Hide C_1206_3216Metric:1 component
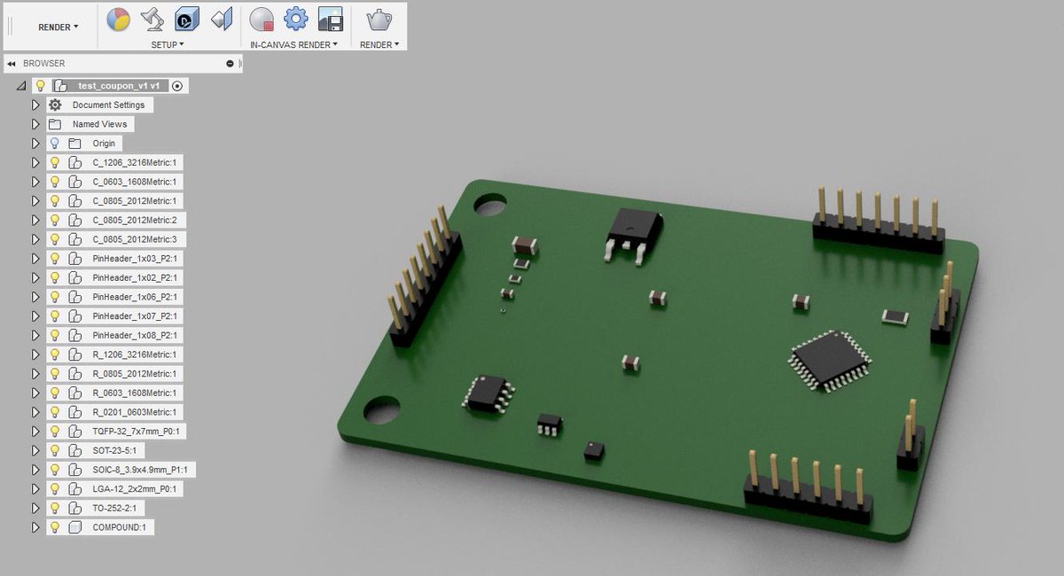 (x=55, y=162)
